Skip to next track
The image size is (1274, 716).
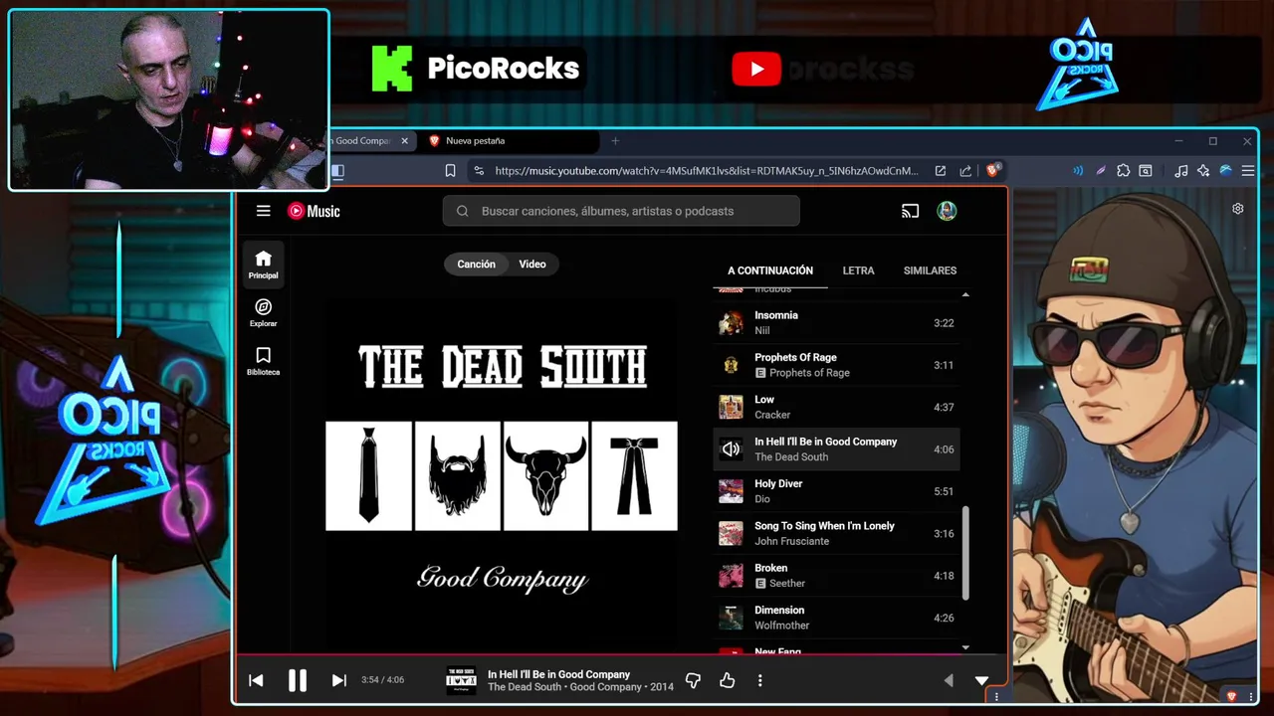(x=338, y=680)
